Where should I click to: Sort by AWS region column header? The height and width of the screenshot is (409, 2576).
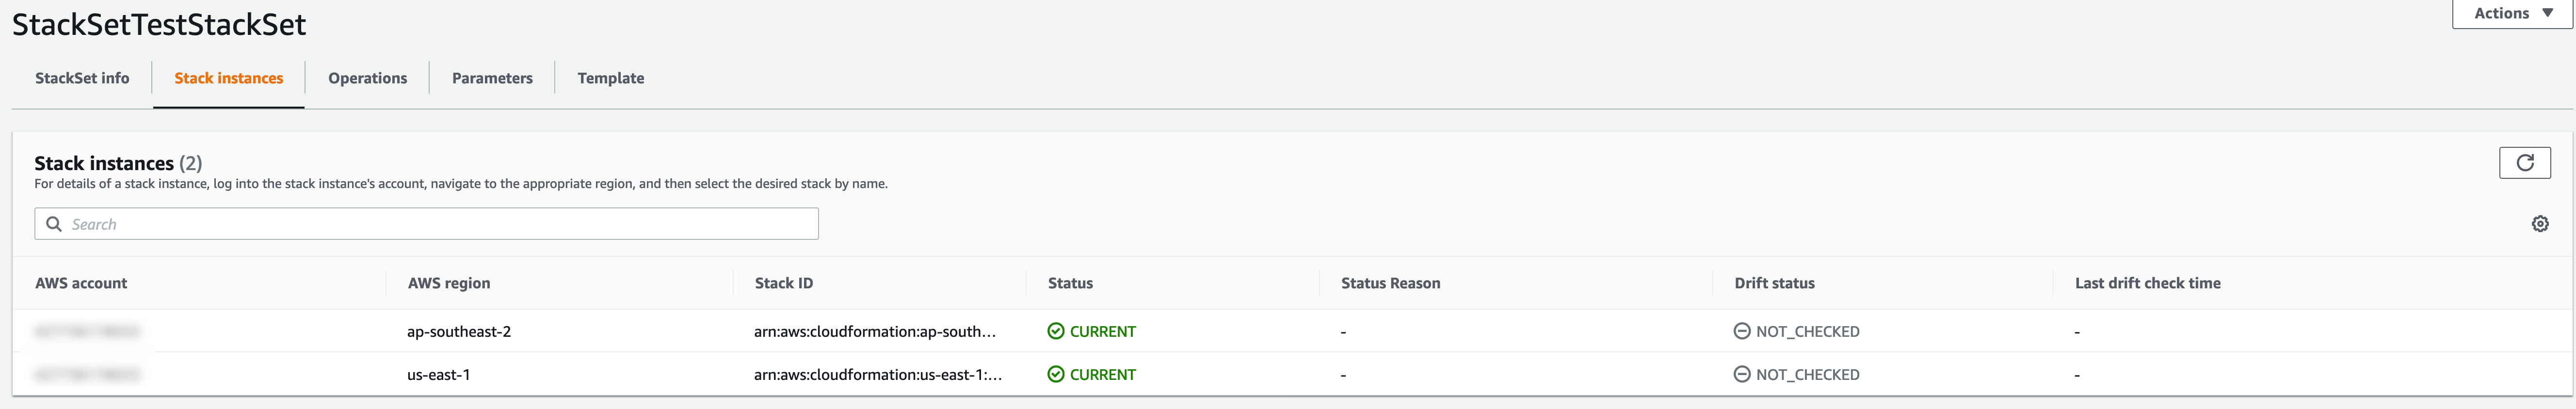(x=449, y=283)
